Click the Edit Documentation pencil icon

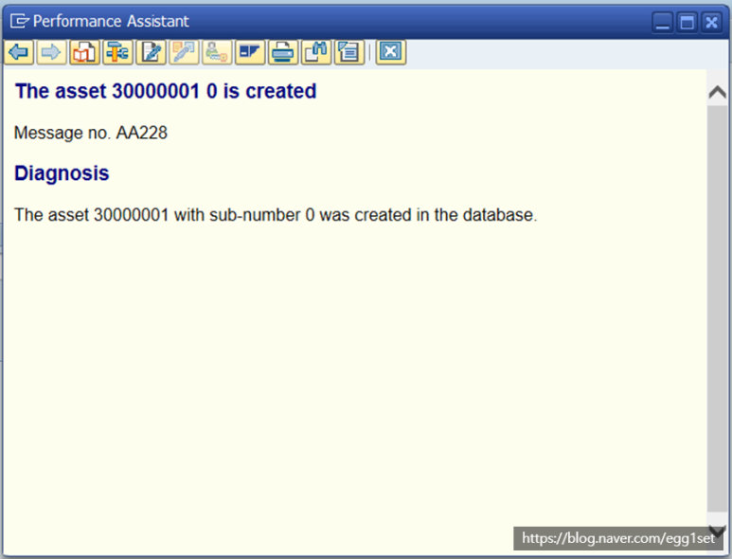tap(151, 52)
